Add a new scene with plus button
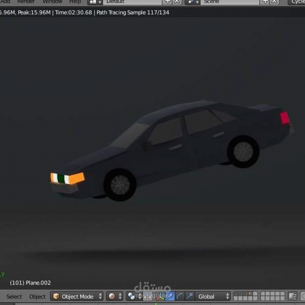The width and height of the screenshot is (305, 305). [x=265, y=2]
